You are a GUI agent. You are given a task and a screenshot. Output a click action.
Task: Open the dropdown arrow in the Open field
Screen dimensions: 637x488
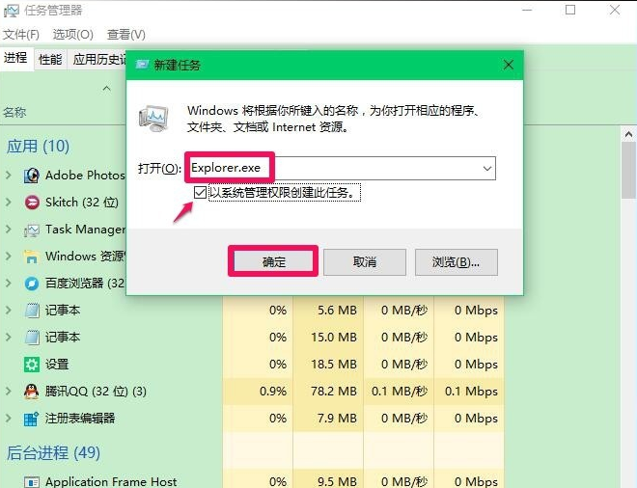485,169
